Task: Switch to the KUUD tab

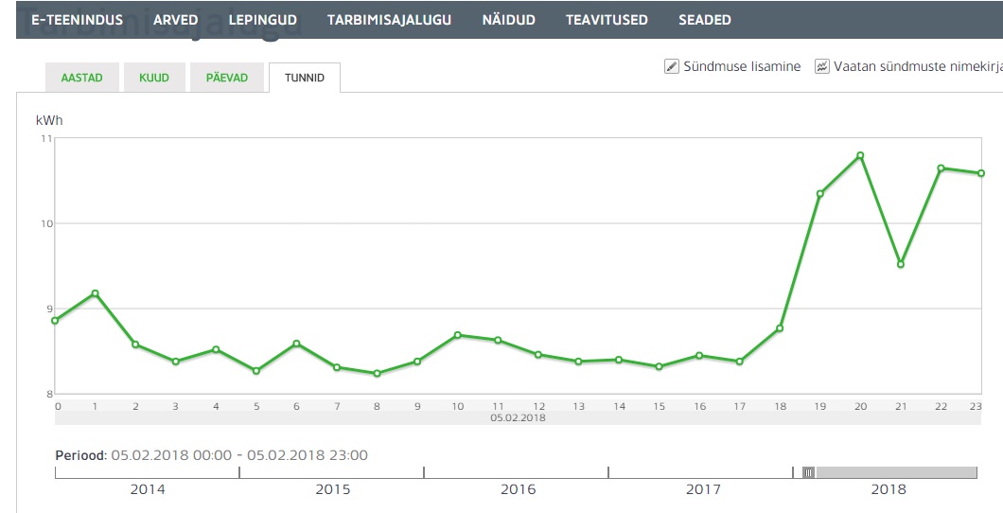Action: (x=154, y=78)
